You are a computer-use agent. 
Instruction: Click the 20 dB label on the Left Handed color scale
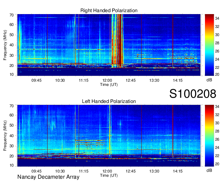pos(217,164)
